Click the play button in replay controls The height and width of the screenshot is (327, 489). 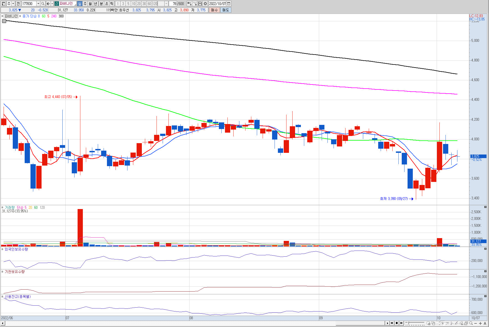point(387,323)
